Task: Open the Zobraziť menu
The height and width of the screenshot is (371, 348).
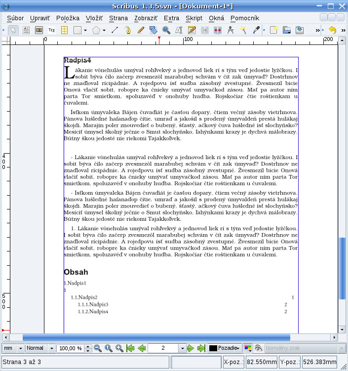Action: 146,18
